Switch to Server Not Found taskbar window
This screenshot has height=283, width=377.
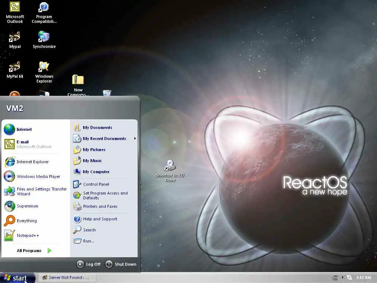tap(67, 277)
